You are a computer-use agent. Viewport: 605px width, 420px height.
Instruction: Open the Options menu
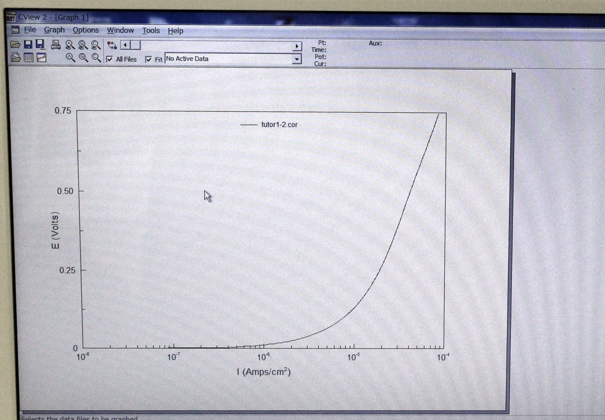[86, 30]
